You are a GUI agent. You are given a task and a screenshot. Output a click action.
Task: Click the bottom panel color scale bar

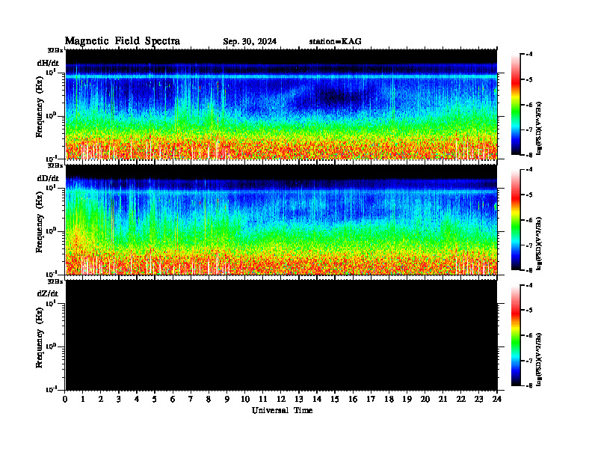coord(516,335)
